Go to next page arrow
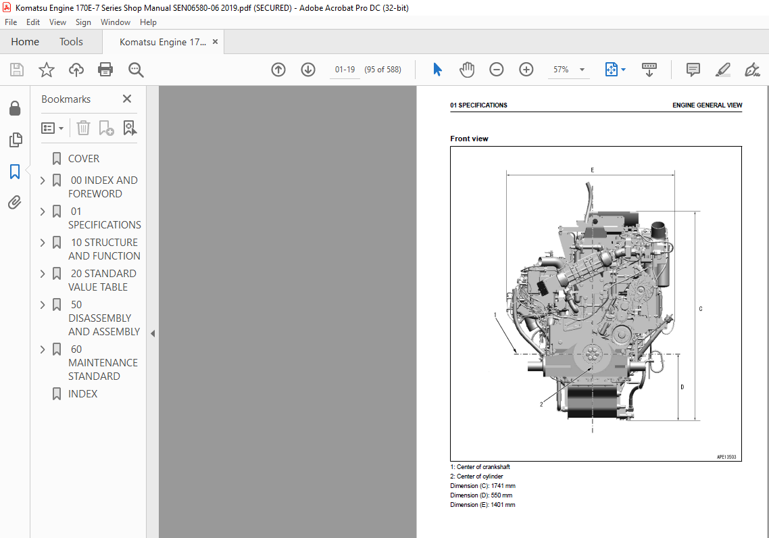Image resolution: width=769 pixels, height=538 pixels. [308, 70]
